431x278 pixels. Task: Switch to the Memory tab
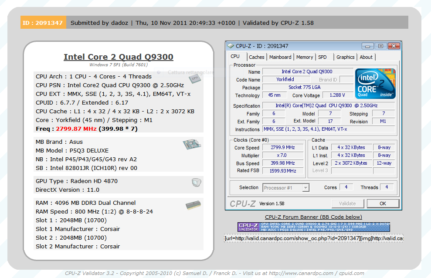point(305,57)
